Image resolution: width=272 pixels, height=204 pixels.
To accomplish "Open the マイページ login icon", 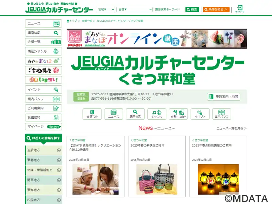I will (x=240, y=9).
